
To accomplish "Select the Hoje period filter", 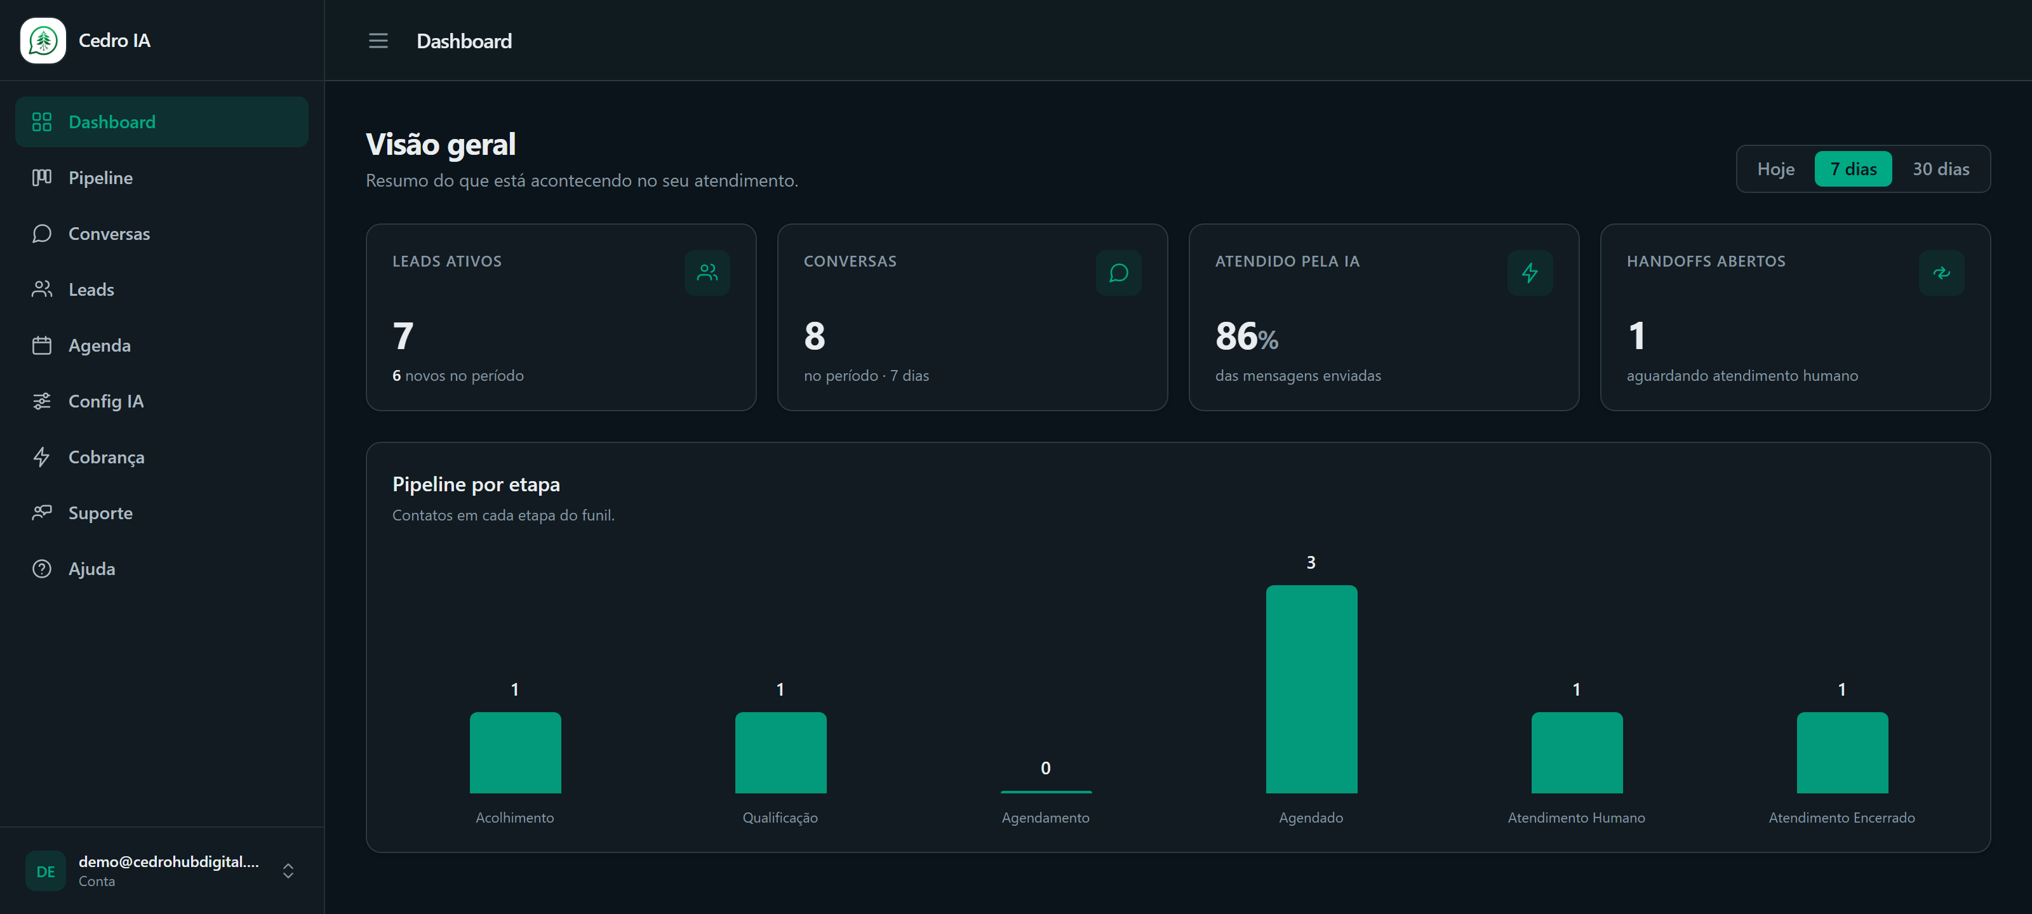I will pos(1775,169).
